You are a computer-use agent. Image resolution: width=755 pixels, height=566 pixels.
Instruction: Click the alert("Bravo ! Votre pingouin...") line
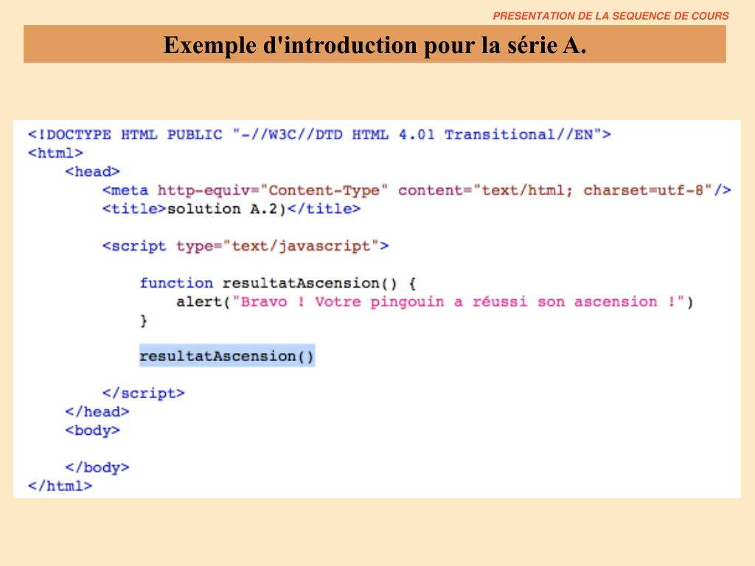tap(435, 301)
